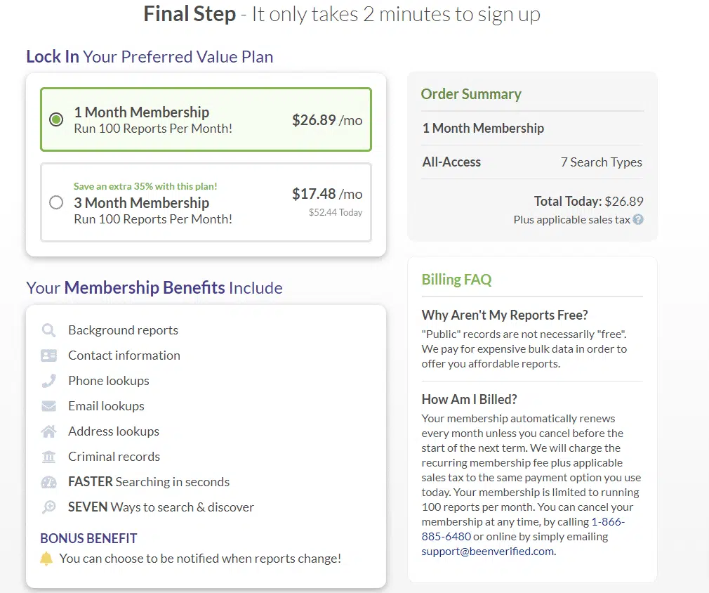709x593 pixels.
Task: Click the Billing FAQ heading
Action: (456, 280)
